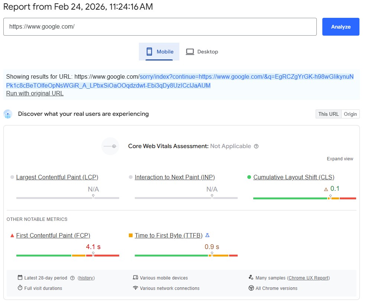
Task: Click the First Contentful Paint distribution bar
Action: click(x=68, y=255)
